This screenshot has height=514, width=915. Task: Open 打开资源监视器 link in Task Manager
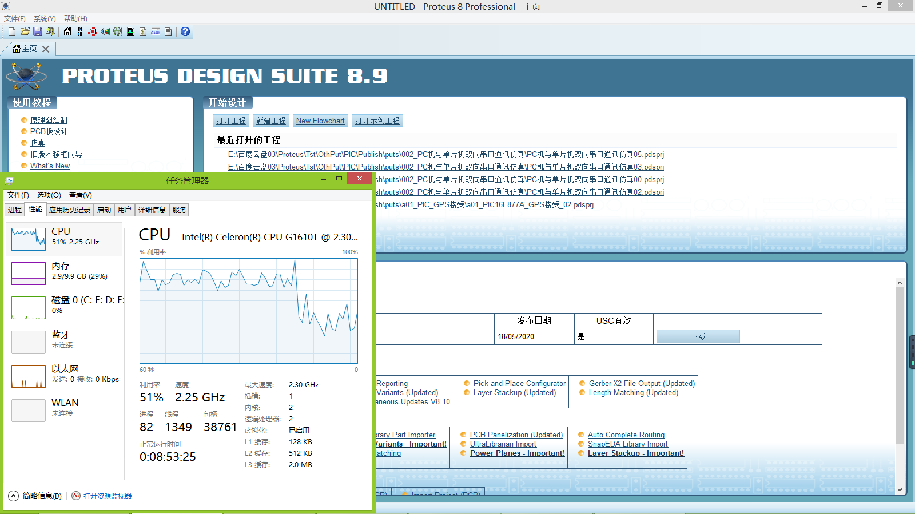coord(108,496)
